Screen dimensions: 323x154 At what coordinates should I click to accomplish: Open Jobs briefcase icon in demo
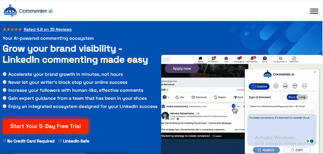(226, 59)
